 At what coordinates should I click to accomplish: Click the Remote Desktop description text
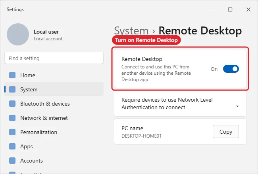tap(156, 73)
